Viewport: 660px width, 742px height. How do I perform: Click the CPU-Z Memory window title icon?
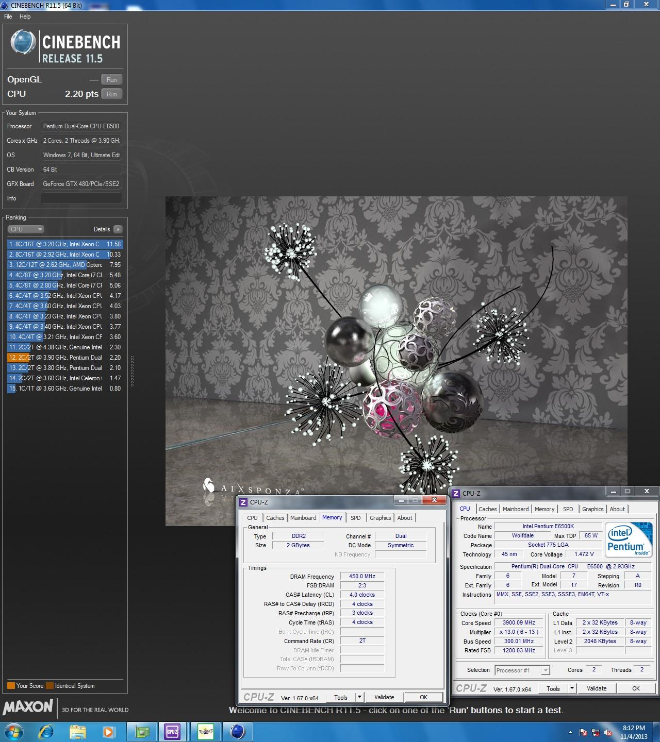[x=243, y=502]
